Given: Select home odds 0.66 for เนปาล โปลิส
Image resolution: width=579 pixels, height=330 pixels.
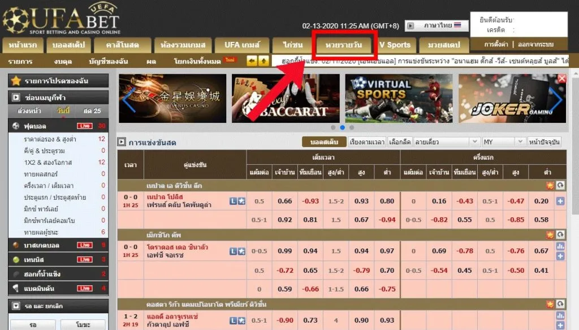Looking at the screenshot, I should pos(285,201).
